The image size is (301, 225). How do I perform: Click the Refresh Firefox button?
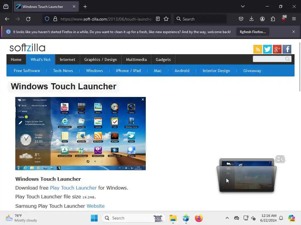pos(252,32)
